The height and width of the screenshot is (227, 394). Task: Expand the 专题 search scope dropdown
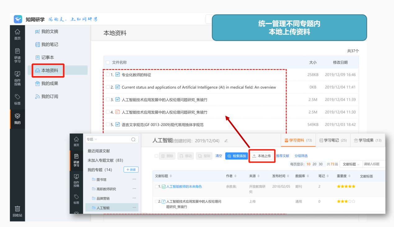click(x=92, y=139)
